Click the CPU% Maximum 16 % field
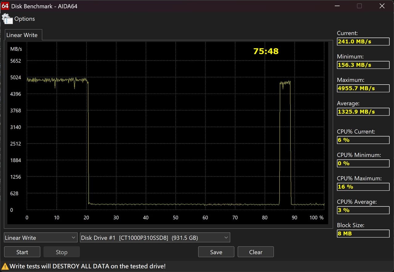The image size is (394, 272). coord(363,187)
